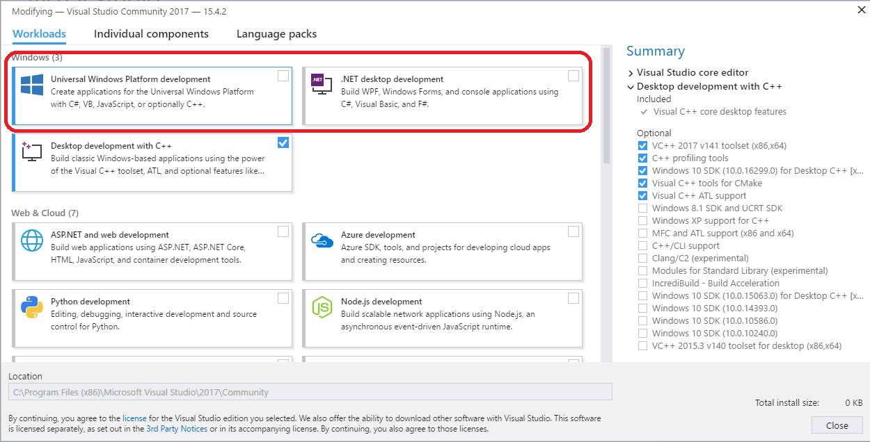
Task: Check MFC and ATL support option
Action: [x=642, y=234]
